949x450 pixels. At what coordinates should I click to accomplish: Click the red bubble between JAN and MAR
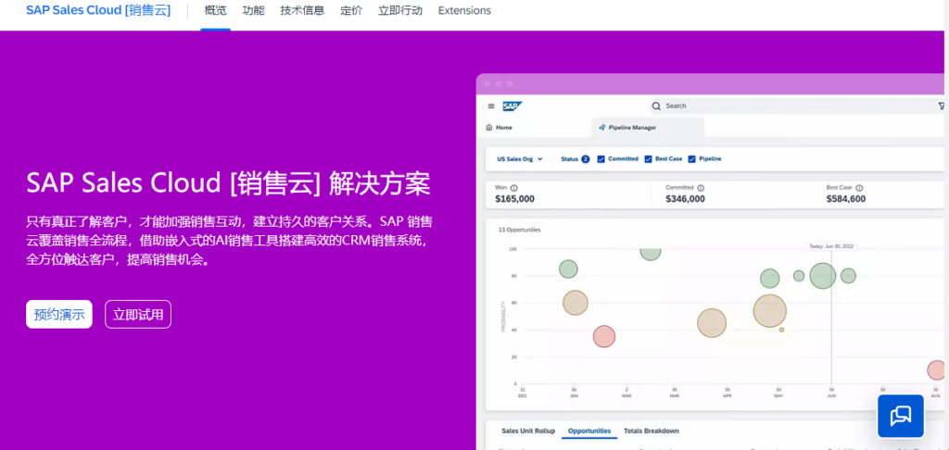[604, 336]
